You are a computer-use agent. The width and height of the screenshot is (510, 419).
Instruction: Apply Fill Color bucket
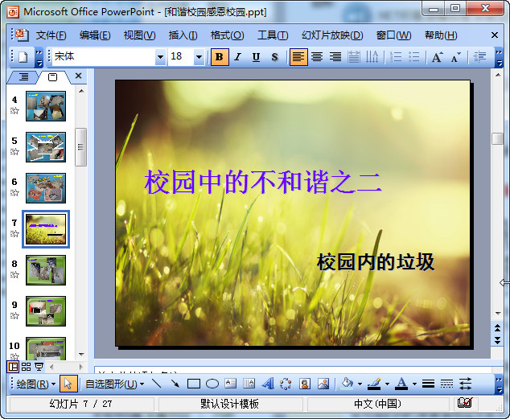click(x=347, y=384)
